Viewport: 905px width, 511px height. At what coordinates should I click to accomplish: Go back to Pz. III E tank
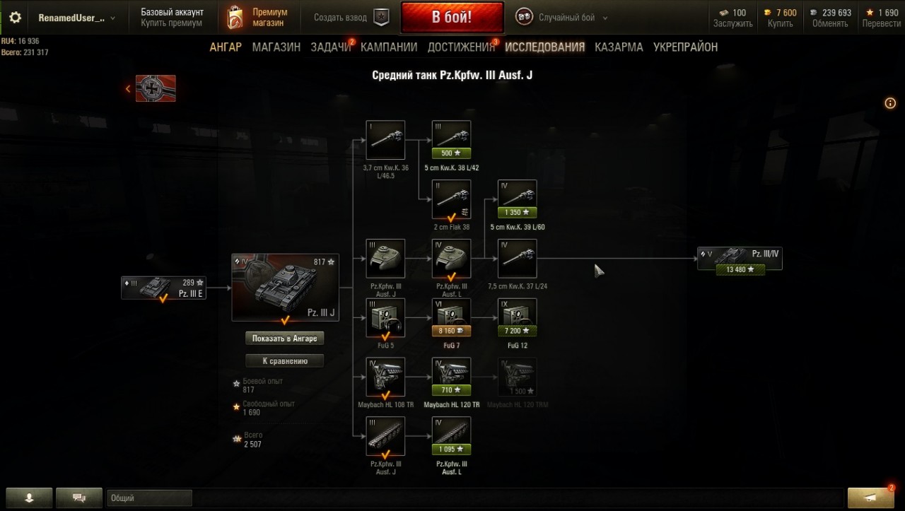pos(163,288)
